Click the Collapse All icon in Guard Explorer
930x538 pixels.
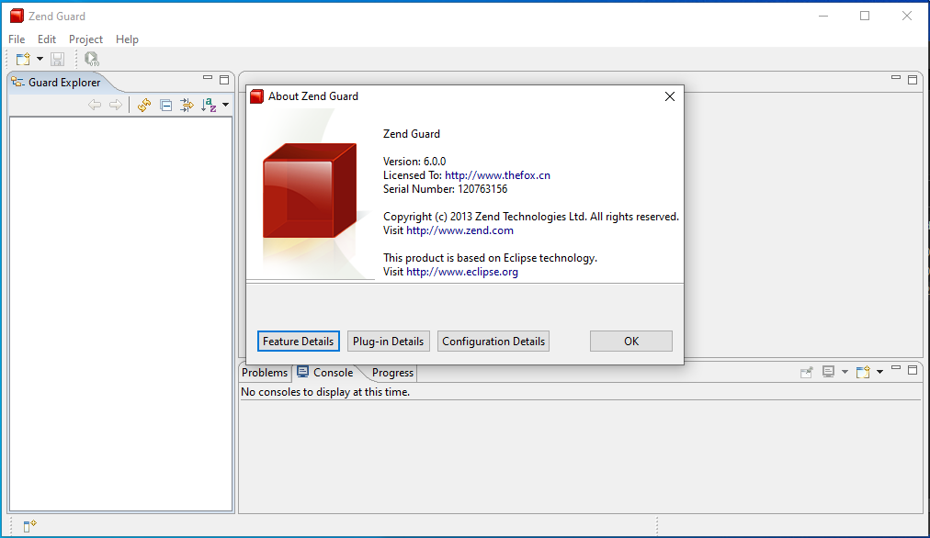pos(166,106)
